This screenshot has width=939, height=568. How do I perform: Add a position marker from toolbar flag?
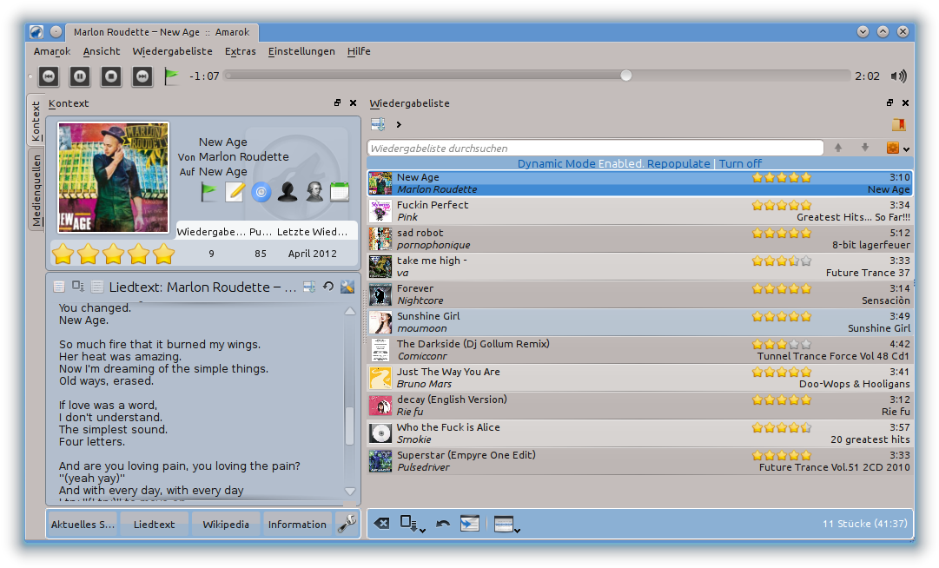coord(171,76)
